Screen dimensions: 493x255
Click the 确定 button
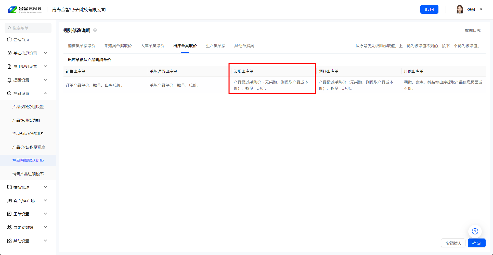(x=477, y=243)
